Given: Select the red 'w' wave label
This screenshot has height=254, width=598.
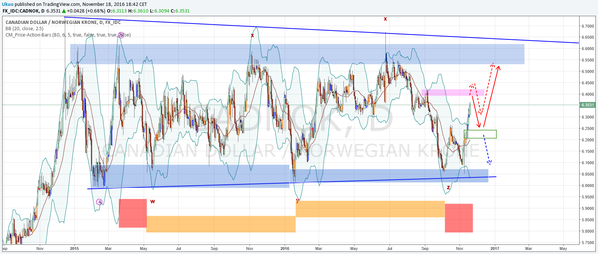Looking at the screenshot, I should (153, 201).
